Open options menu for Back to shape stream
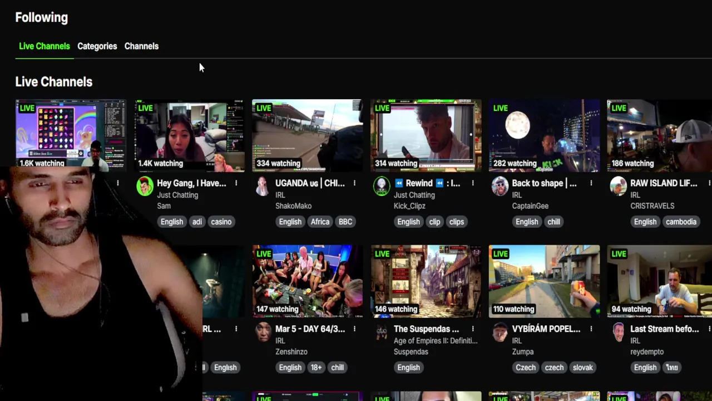This screenshot has width=712, height=401. coord(591,183)
